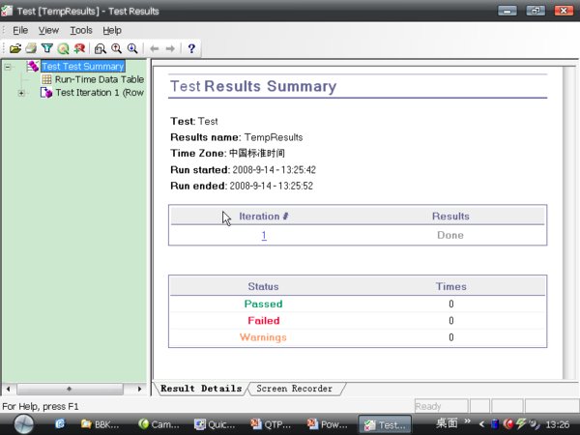Switch to Pow... taskbar button

(x=328, y=424)
